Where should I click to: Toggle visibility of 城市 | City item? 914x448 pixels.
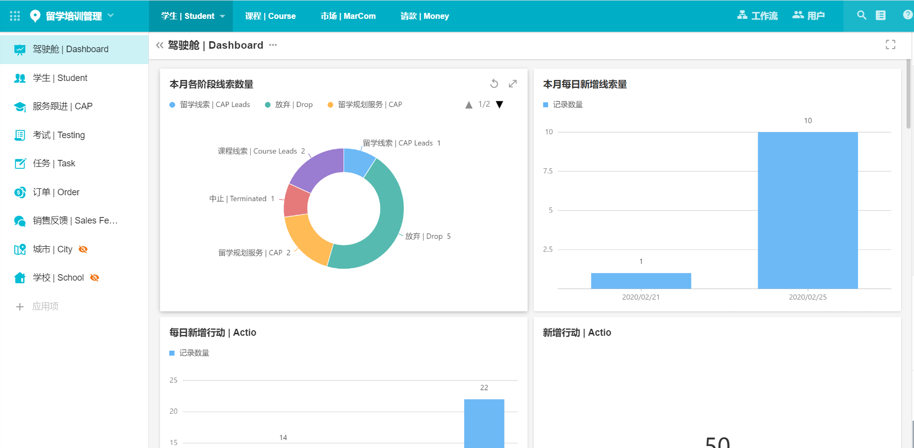pos(83,249)
